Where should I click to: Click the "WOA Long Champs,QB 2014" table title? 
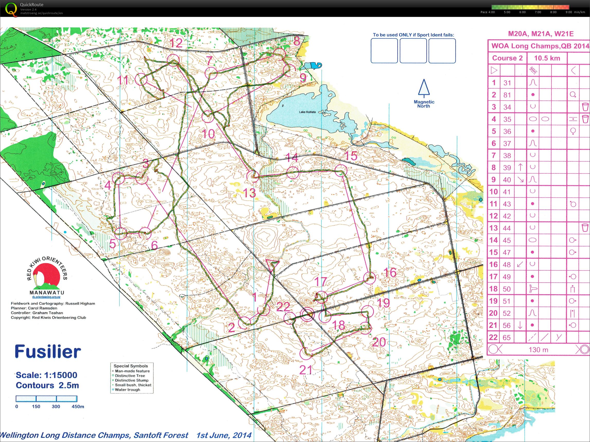pos(540,46)
